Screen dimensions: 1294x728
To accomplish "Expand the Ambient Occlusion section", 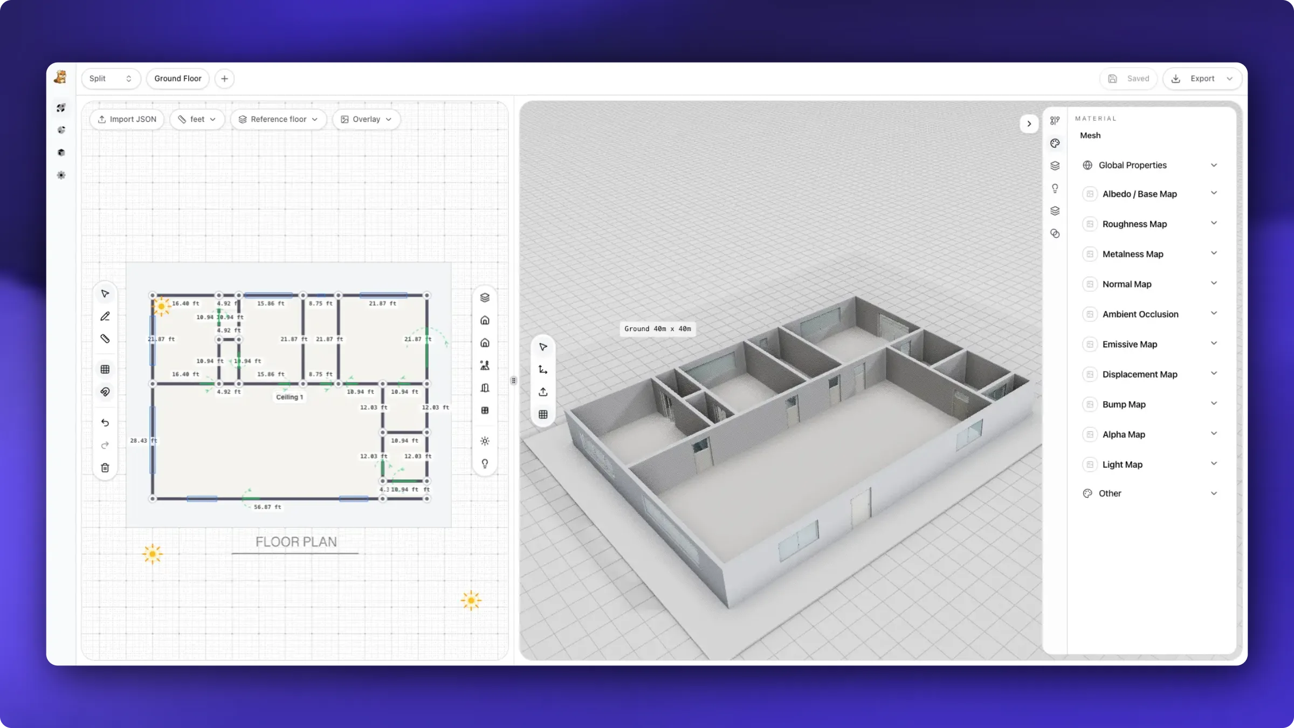I will point(1150,314).
